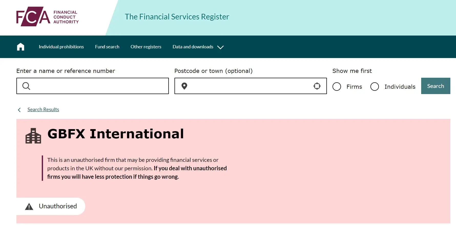Click the home icon in navigation bar
This screenshot has width=456, height=226.
pos(20,47)
